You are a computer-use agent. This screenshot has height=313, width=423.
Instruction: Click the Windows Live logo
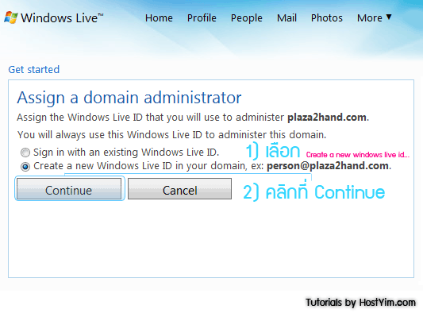point(54,17)
